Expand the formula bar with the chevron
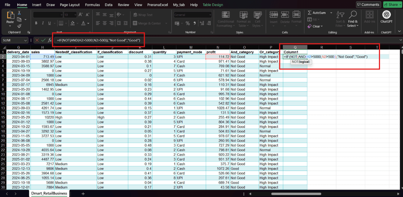The image size is (403, 197). (x=401, y=40)
